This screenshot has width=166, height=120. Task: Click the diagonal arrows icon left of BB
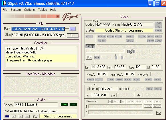pyautogui.click(x=89, y=57)
